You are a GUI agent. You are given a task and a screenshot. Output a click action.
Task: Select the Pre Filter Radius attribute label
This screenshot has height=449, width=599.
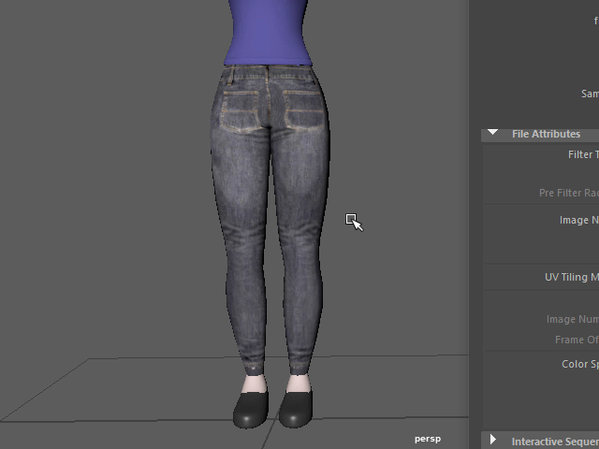(568, 193)
